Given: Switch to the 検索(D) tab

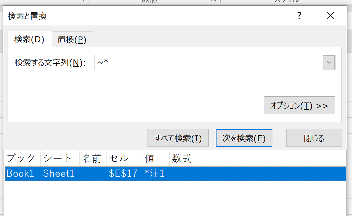Looking at the screenshot, I should (x=29, y=39).
